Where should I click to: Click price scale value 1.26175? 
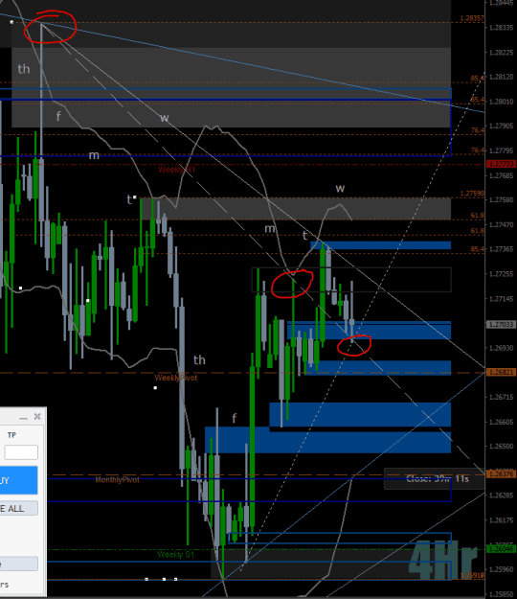502,520
